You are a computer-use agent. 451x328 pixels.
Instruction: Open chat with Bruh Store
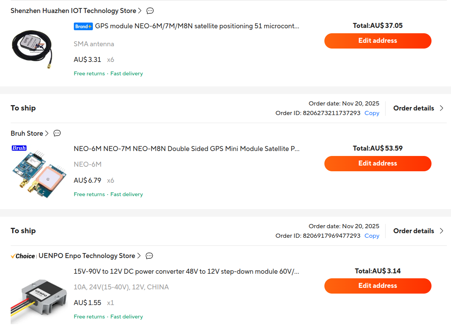pos(57,133)
